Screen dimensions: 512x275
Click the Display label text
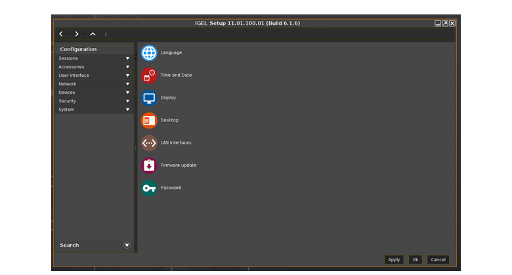tap(168, 98)
